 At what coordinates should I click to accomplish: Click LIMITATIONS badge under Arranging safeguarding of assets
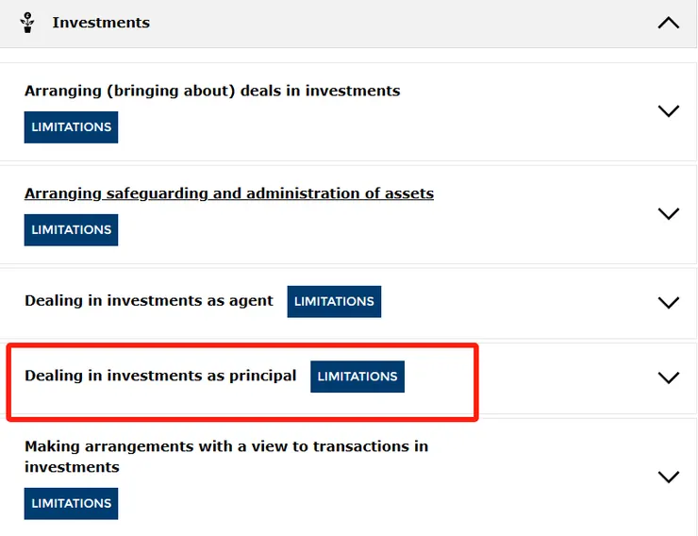[71, 229]
